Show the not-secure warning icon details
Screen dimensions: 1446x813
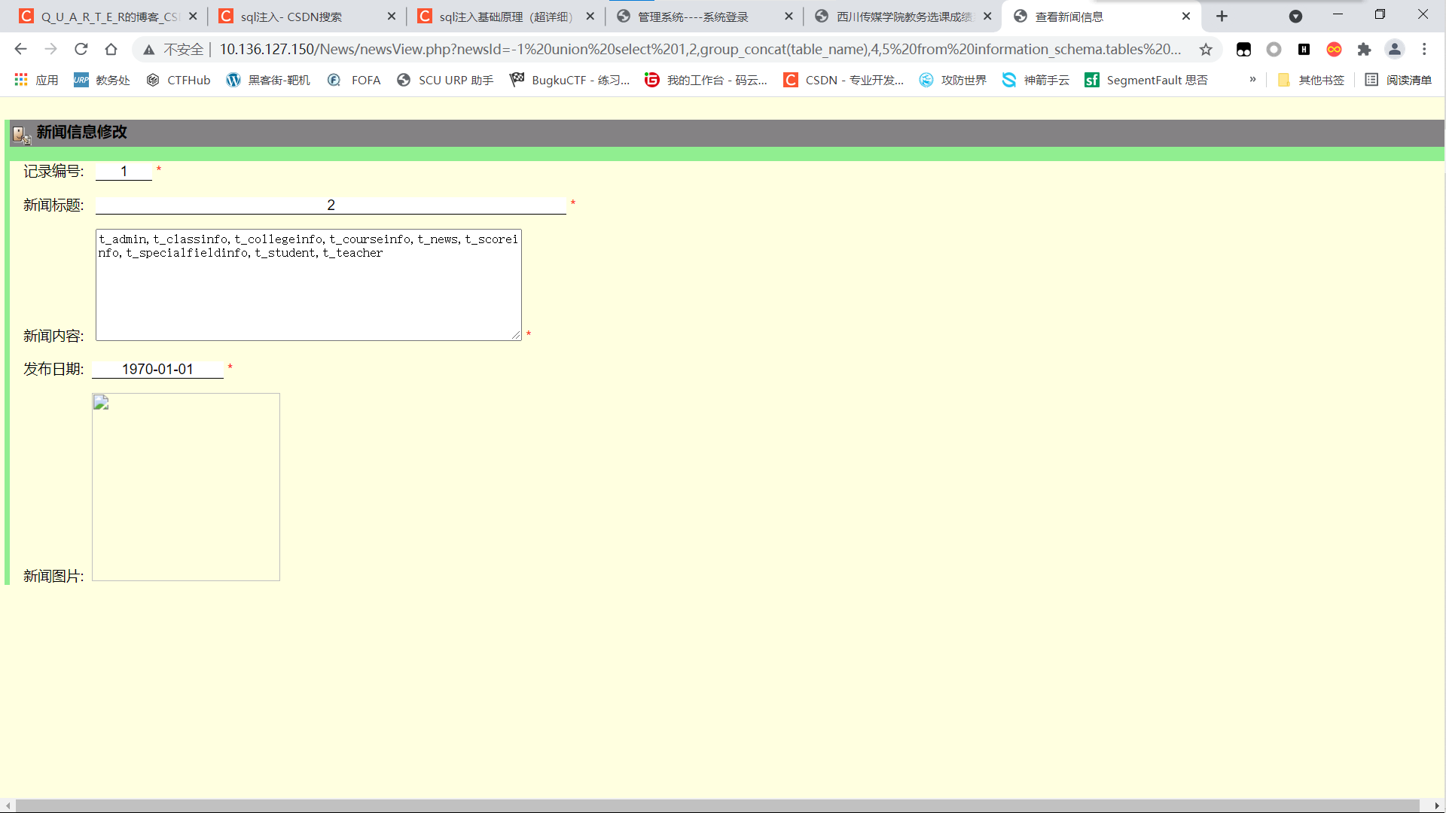(x=149, y=50)
